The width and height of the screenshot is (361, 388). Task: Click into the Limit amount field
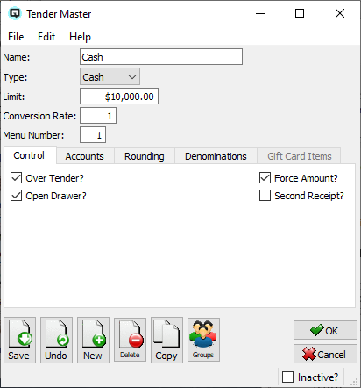(119, 97)
